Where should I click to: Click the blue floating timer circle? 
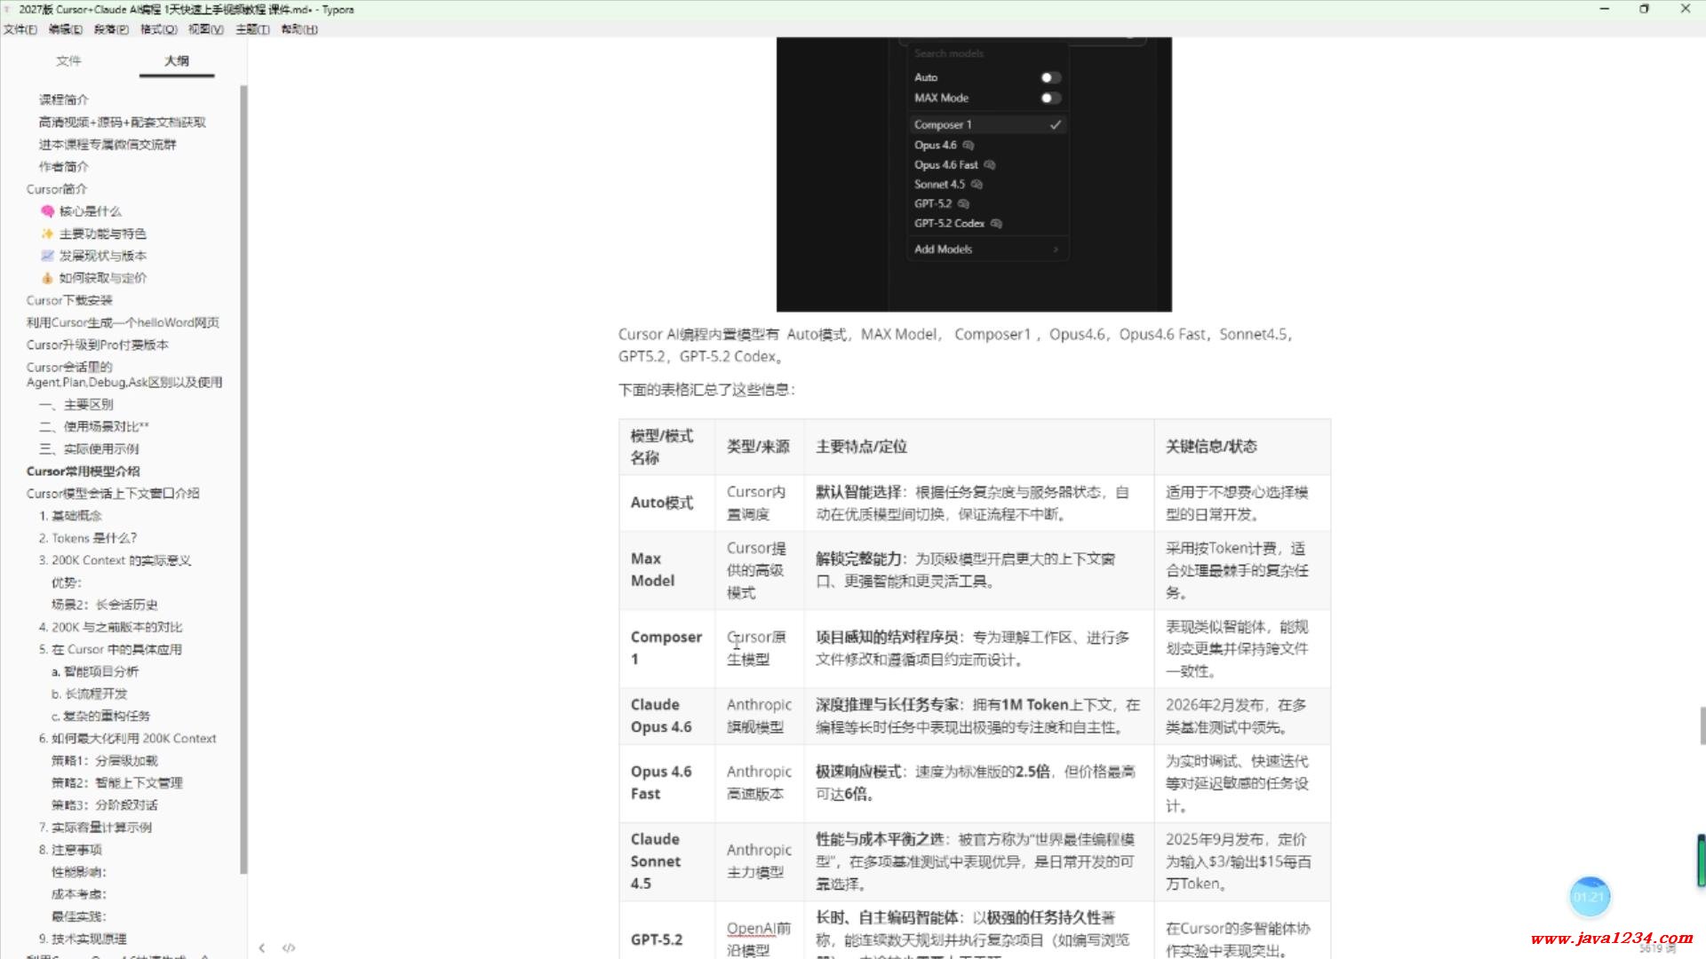click(1589, 897)
